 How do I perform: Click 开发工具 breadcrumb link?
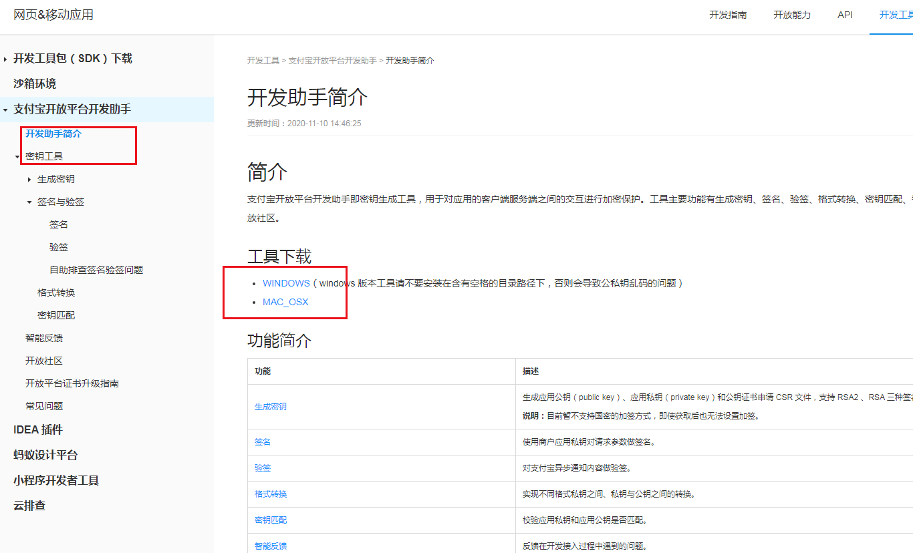[x=263, y=61]
